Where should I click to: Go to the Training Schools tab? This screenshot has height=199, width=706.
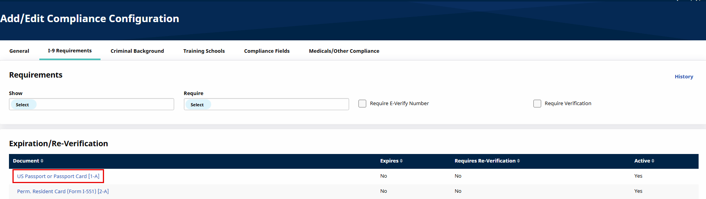click(x=204, y=51)
